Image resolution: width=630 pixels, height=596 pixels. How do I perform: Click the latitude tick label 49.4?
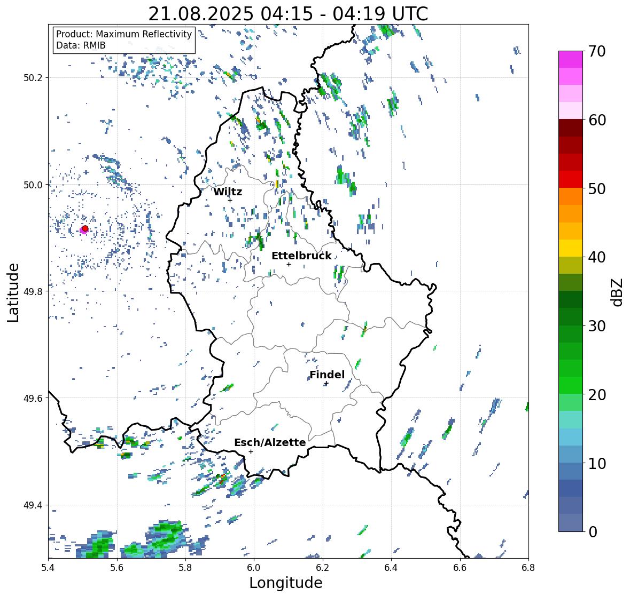[33, 505]
